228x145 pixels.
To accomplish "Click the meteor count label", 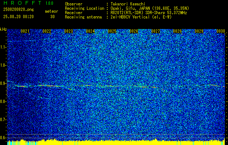I will [51, 11].
